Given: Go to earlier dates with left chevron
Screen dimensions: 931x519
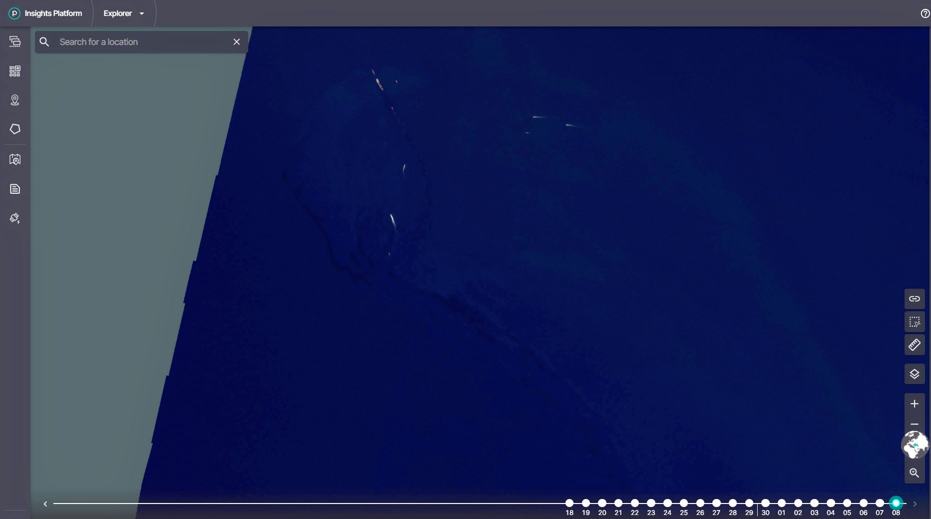Looking at the screenshot, I should (x=45, y=504).
